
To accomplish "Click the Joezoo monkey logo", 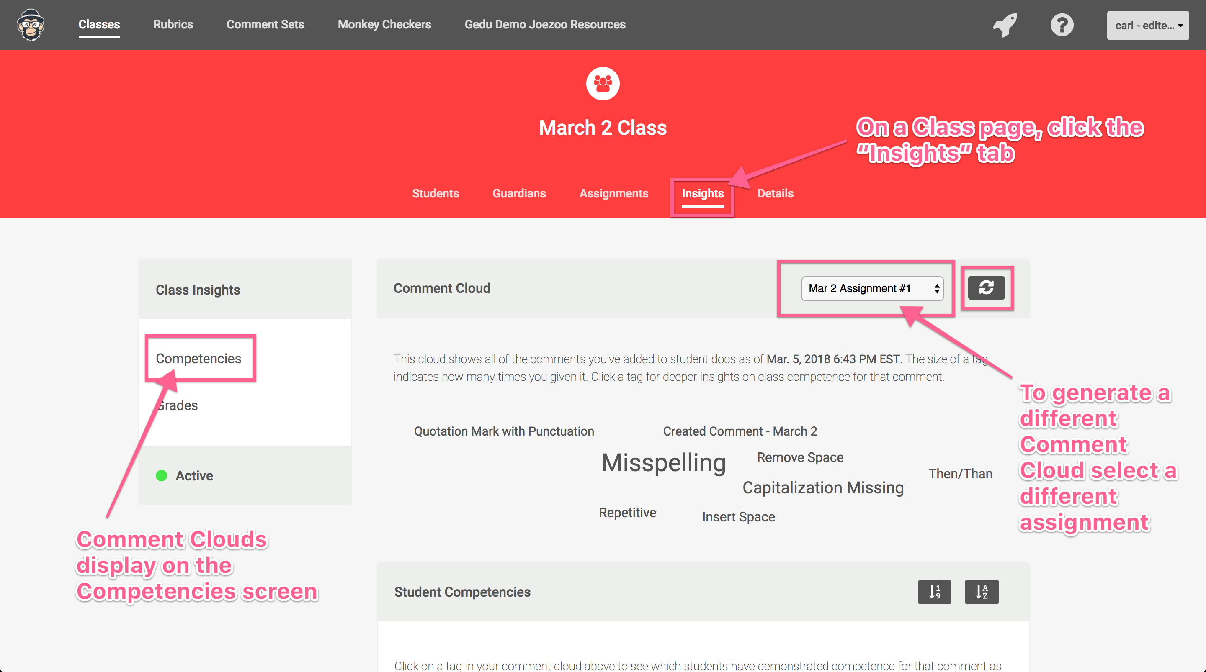I will pos(31,25).
